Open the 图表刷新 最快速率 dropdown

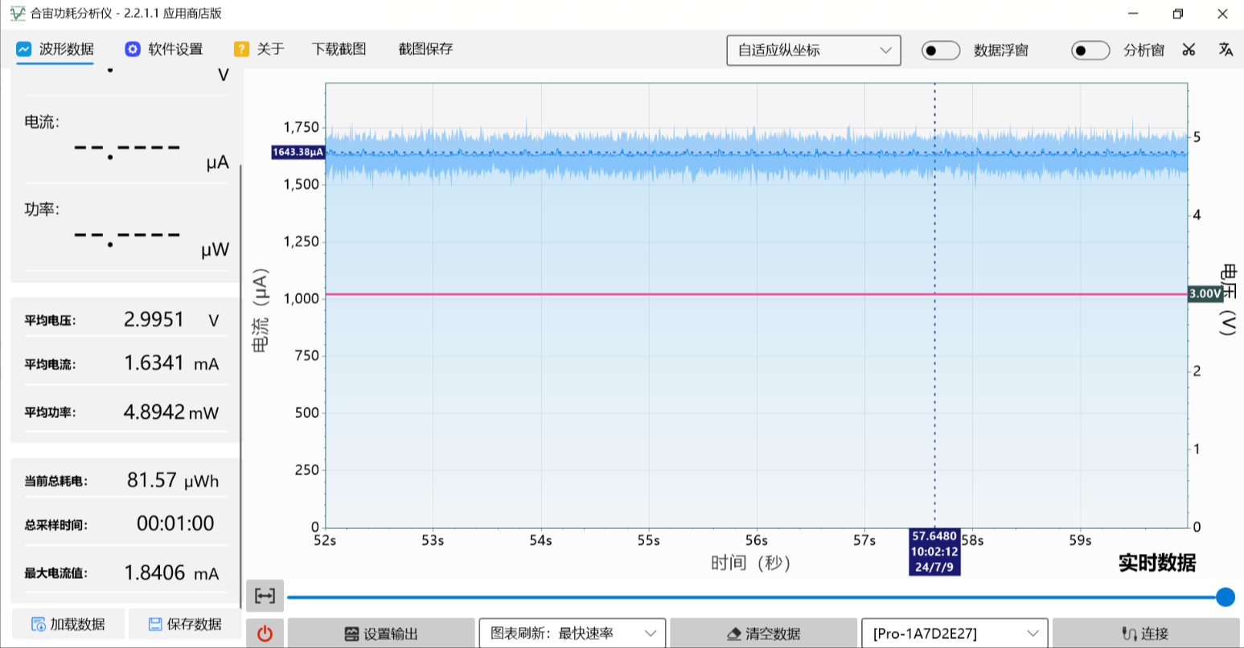(x=573, y=634)
